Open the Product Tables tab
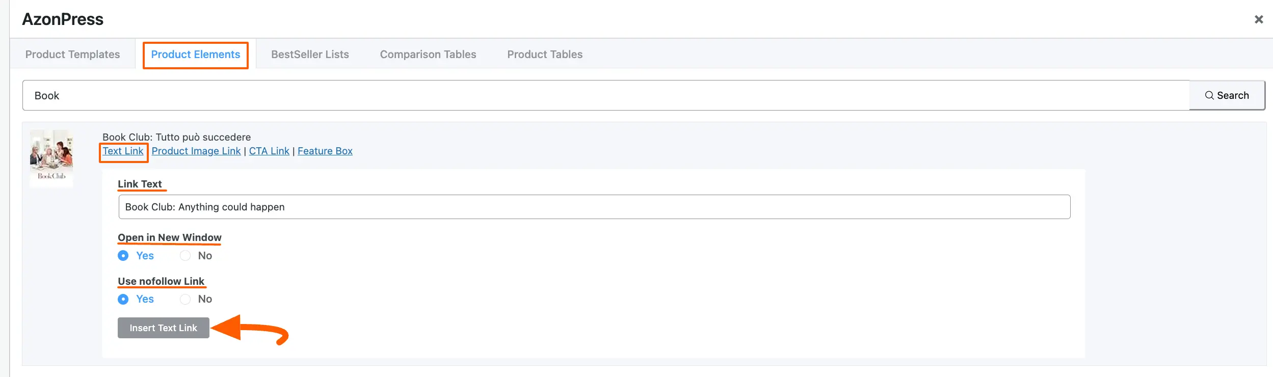The height and width of the screenshot is (377, 1273). point(544,55)
